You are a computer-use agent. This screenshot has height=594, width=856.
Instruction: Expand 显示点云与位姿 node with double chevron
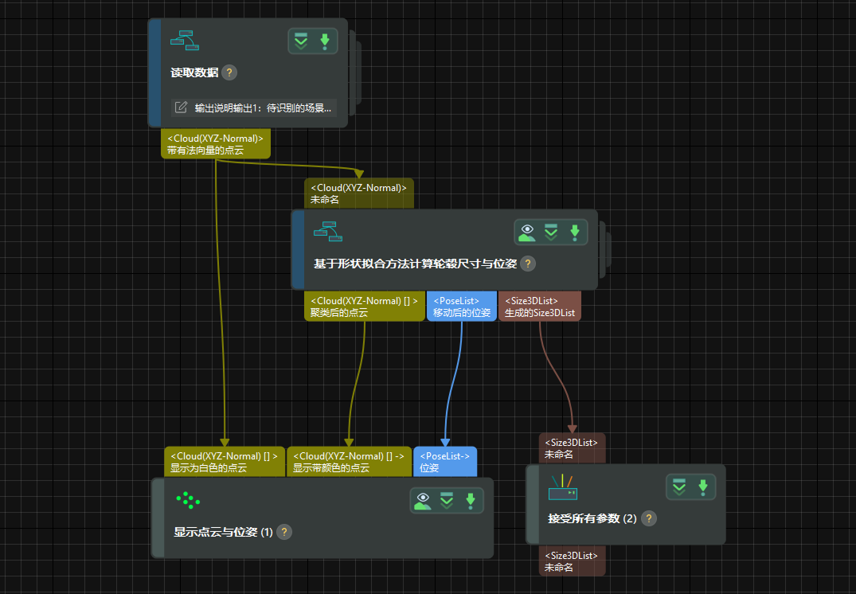pos(447,501)
